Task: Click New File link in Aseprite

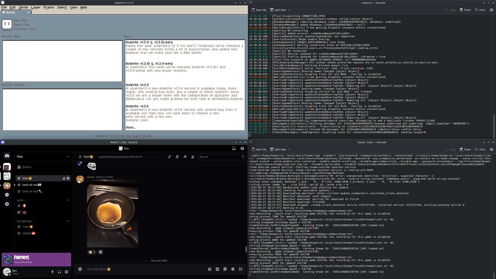Action: point(21,21)
